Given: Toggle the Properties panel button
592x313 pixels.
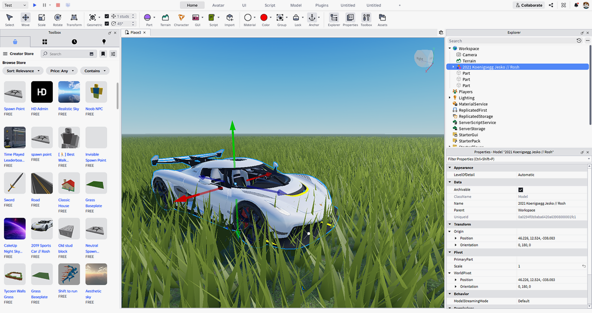Looking at the screenshot, I should (x=350, y=20).
